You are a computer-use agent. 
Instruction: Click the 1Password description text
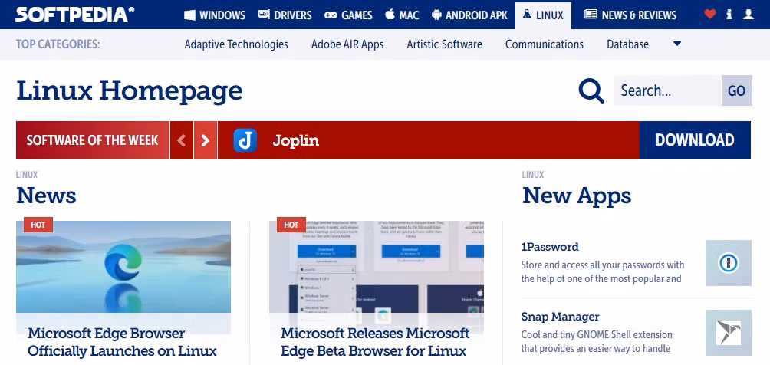pyautogui.click(x=603, y=271)
